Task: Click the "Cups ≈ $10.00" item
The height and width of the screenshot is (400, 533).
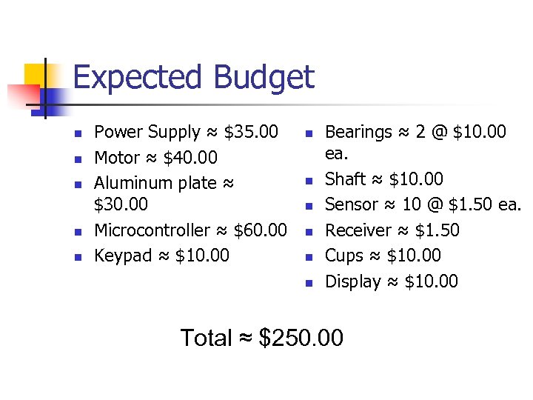Action: [x=383, y=256]
